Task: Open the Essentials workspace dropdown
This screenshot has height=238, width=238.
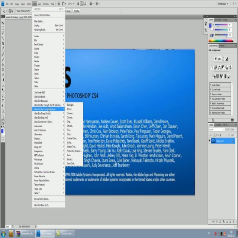Action: tap(223, 4)
